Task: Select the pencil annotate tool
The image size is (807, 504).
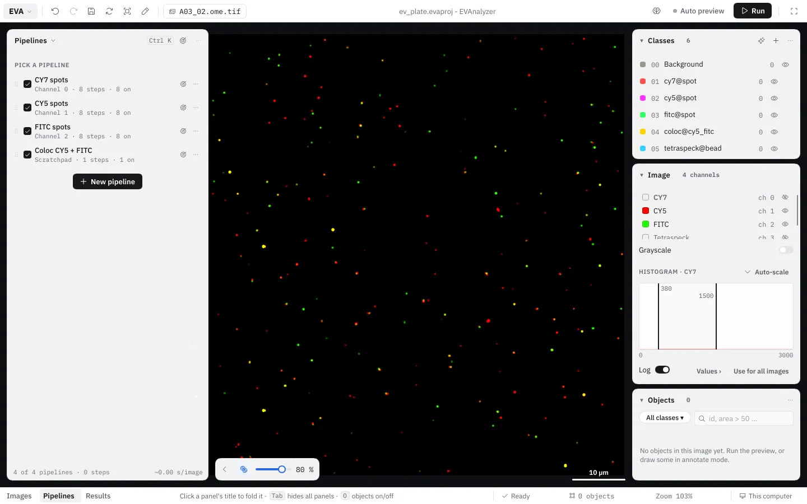Action: coord(145,11)
